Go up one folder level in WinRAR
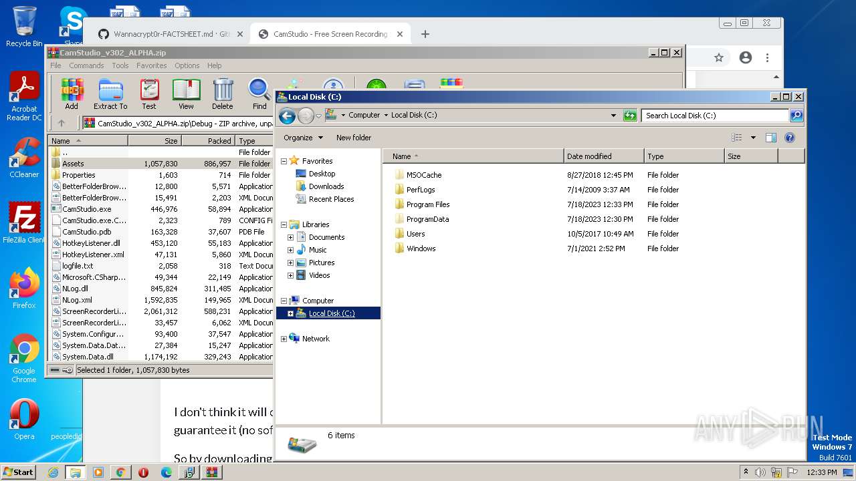 point(62,123)
